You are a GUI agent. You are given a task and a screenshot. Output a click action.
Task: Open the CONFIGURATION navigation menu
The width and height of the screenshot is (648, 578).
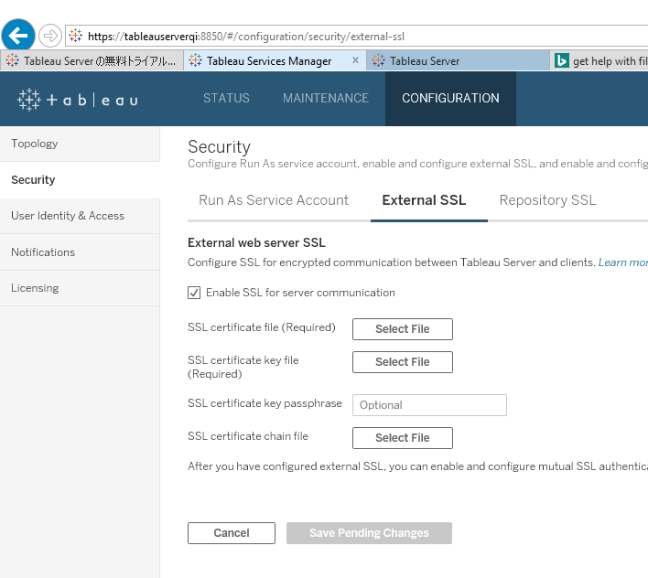coord(450,98)
